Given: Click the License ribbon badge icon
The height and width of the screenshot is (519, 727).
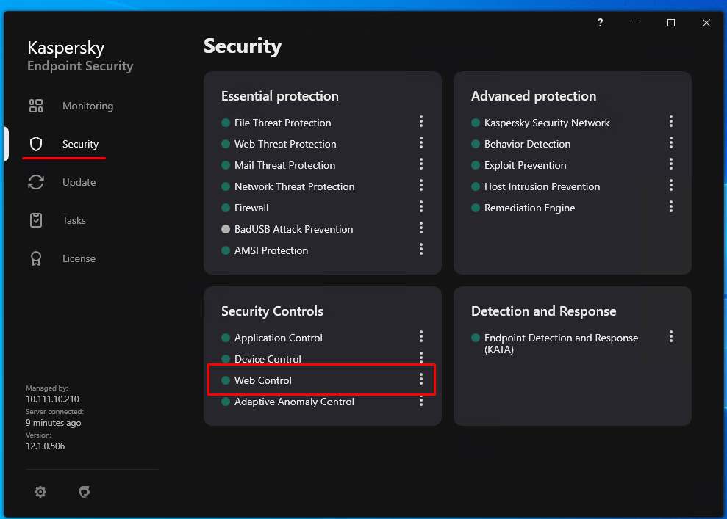Looking at the screenshot, I should [36, 258].
